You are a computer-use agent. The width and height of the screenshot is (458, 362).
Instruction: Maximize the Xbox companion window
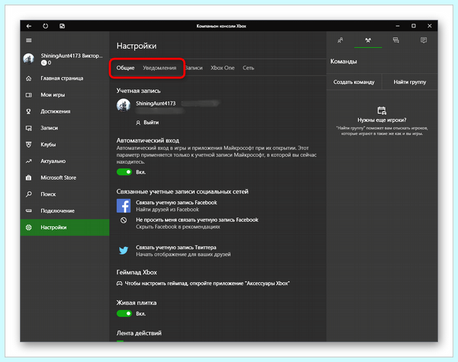click(414, 26)
